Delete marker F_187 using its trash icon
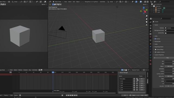The width and height of the screenshot is (174, 98). click(134, 85)
